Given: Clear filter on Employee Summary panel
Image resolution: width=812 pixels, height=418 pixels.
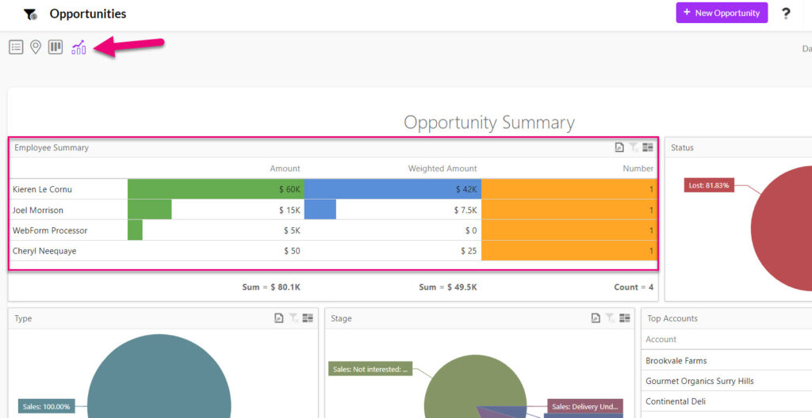Looking at the screenshot, I should (634, 147).
